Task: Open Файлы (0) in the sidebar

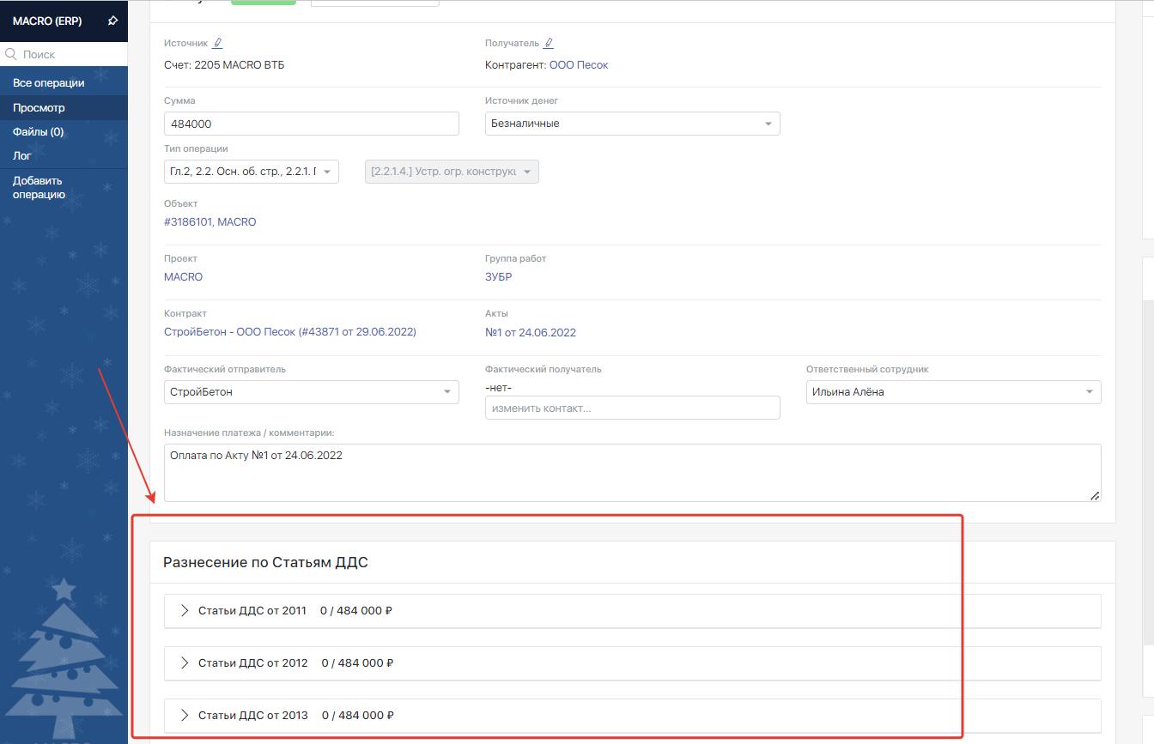Action: [39, 132]
